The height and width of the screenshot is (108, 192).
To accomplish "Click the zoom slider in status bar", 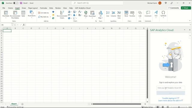I will 179,107.
